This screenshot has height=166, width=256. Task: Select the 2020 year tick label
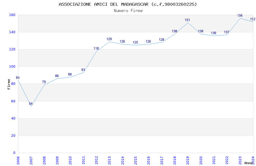pyautogui.click(x=201, y=161)
